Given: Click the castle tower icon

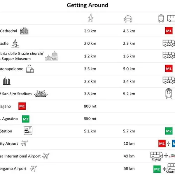Looking at the screenshot, I should pos(15,44).
